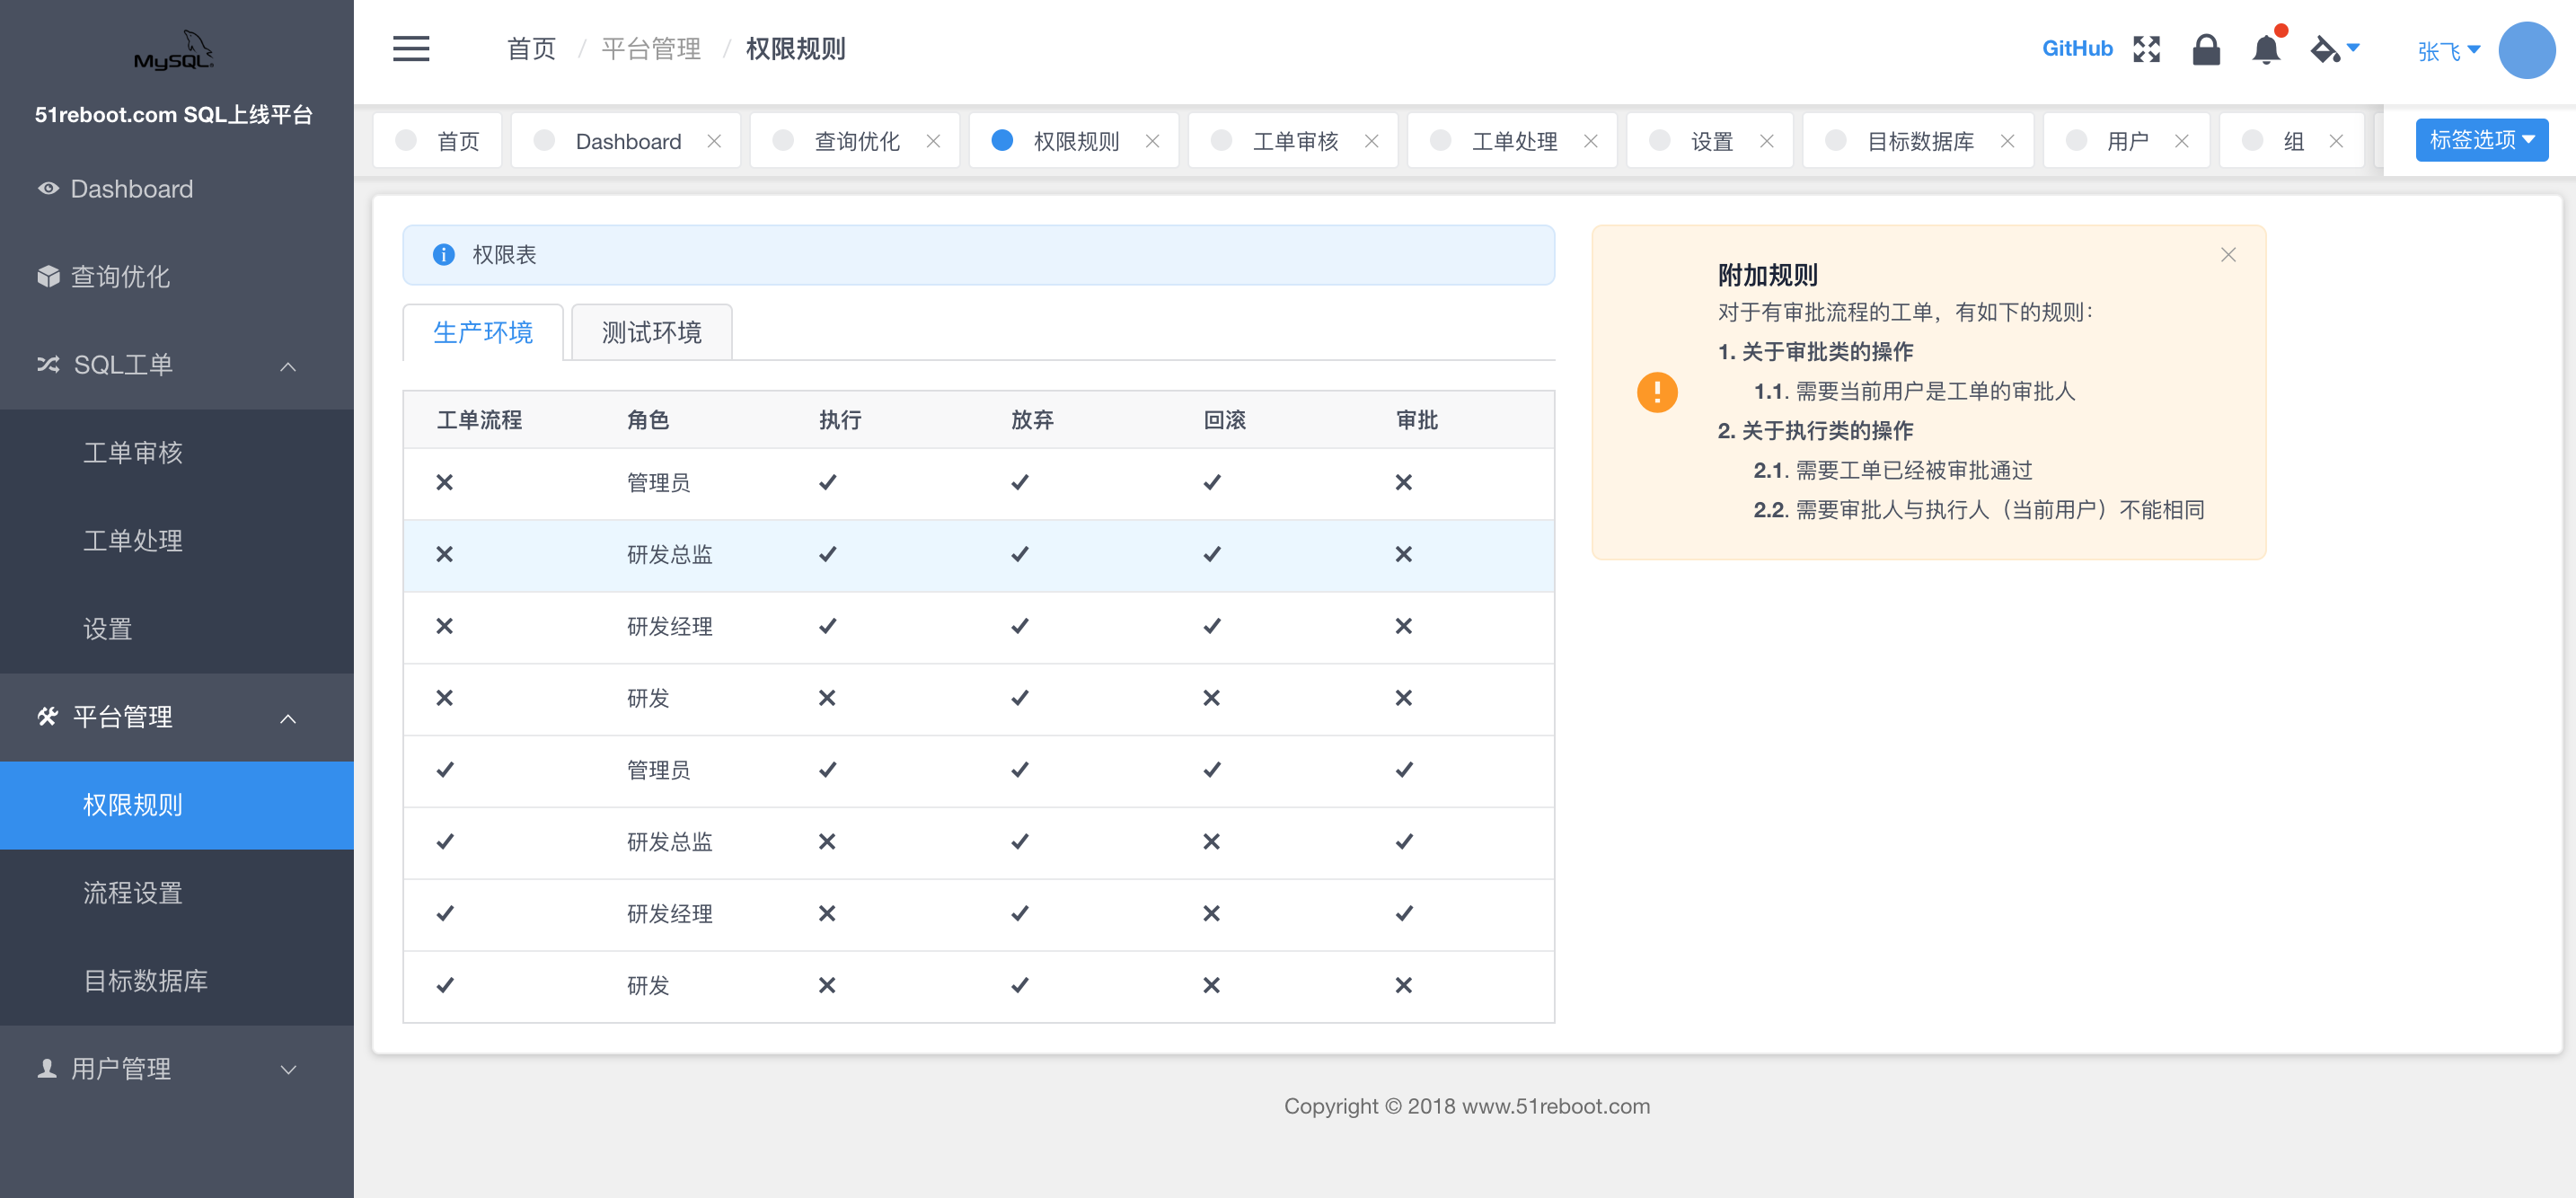Close the 用户 tag
The image size is (2576, 1198).
[2181, 141]
